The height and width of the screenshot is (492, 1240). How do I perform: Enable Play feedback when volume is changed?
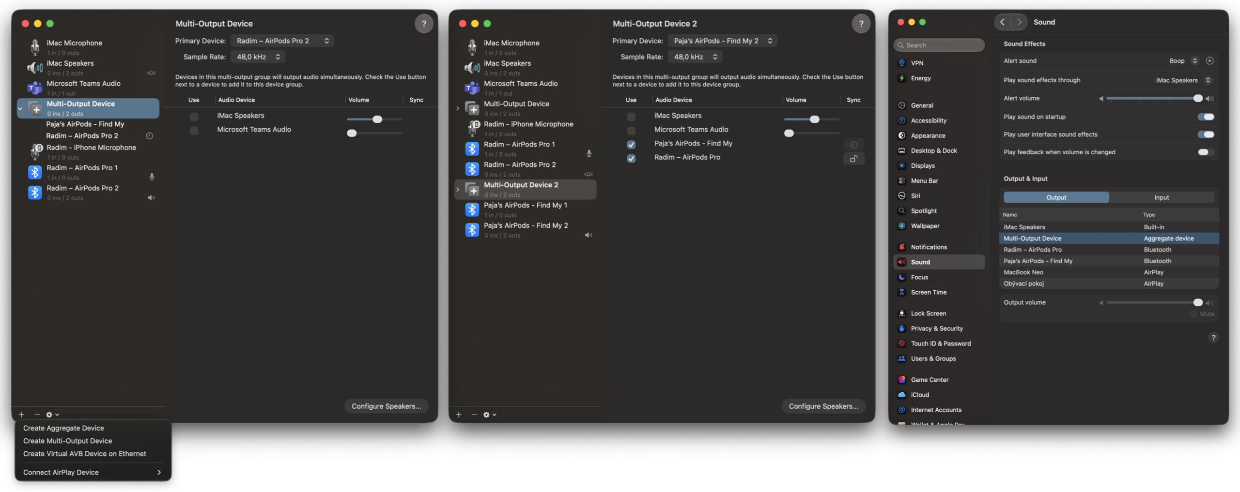point(1206,152)
